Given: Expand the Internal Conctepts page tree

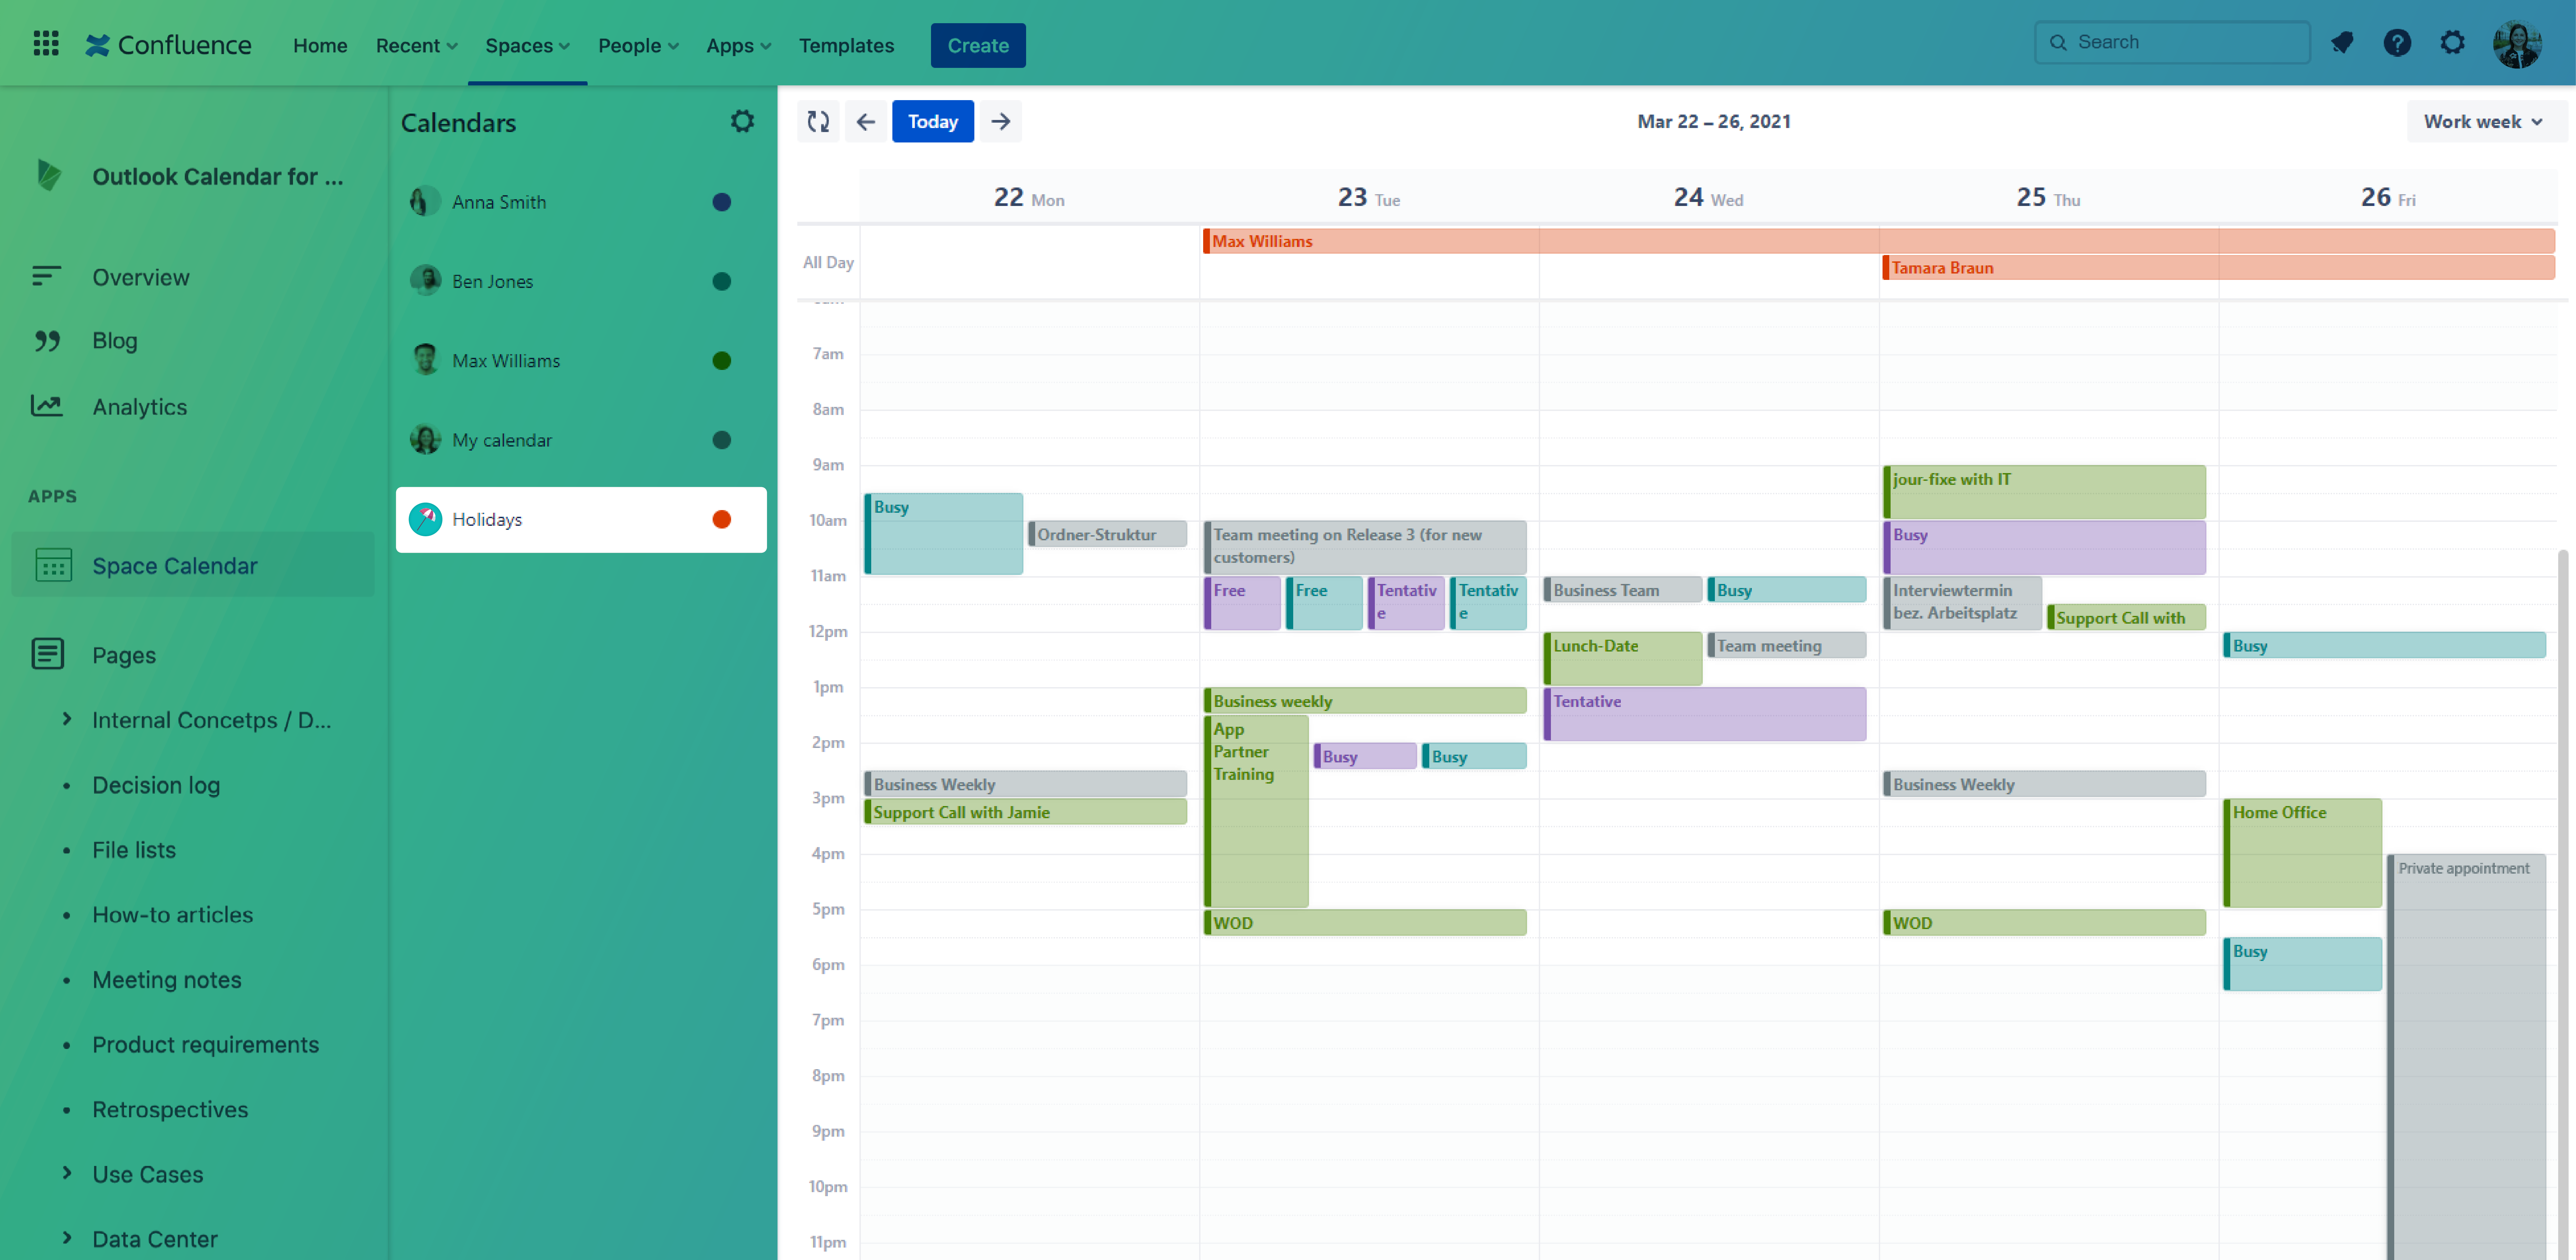Looking at the screenshot, I should point(67,719).
